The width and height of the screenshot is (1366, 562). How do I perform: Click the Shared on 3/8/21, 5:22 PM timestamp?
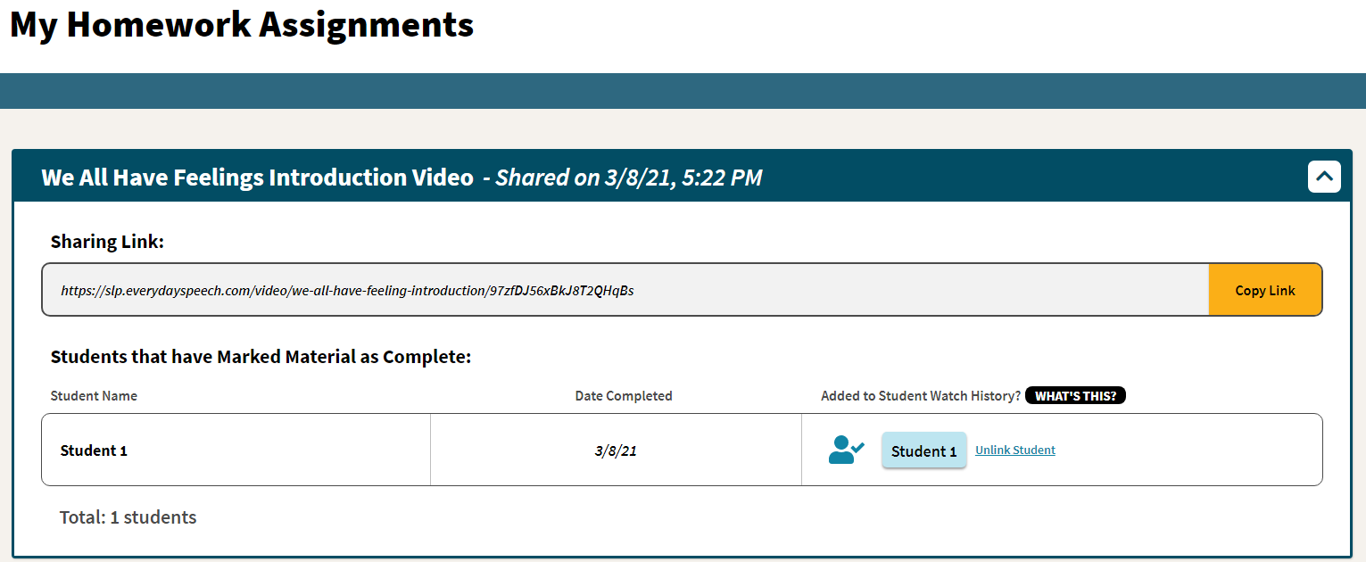629,178
